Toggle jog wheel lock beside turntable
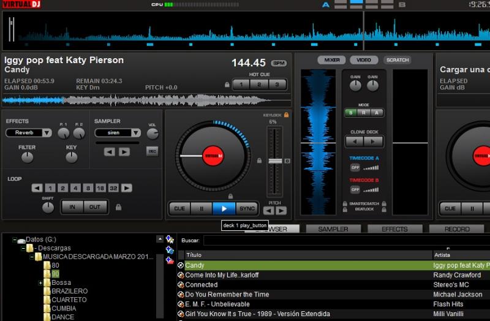The image size is (490, 321). (x=259, y=160)
